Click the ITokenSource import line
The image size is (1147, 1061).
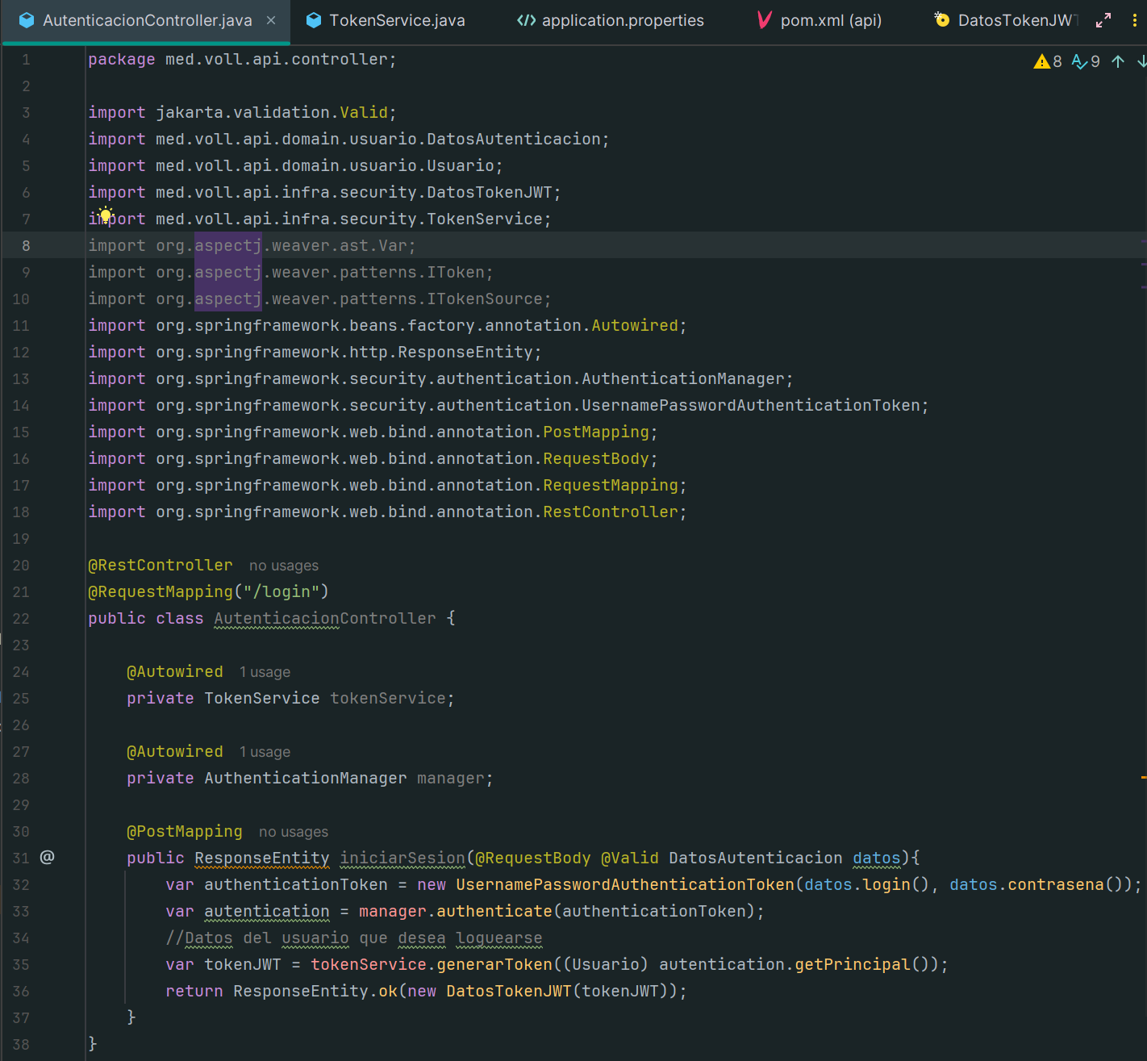(319, 299)
